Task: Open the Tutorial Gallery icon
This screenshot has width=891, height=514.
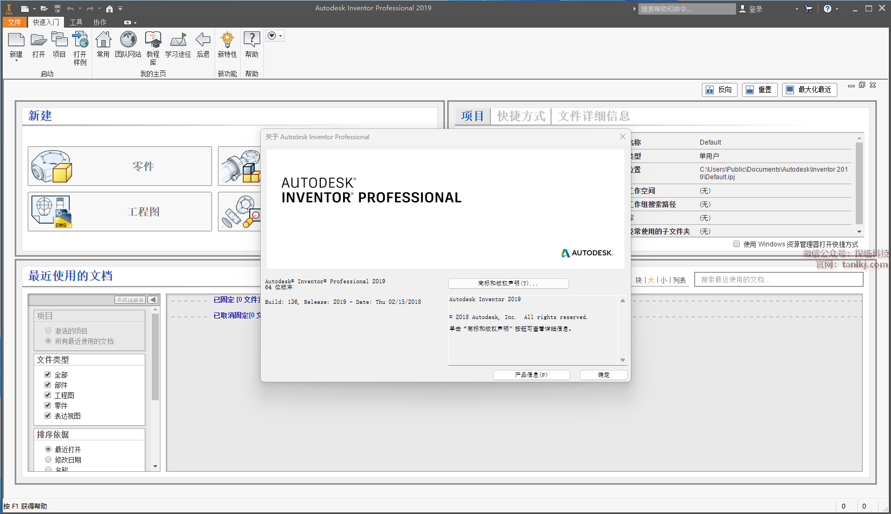Action: point(153,40)
